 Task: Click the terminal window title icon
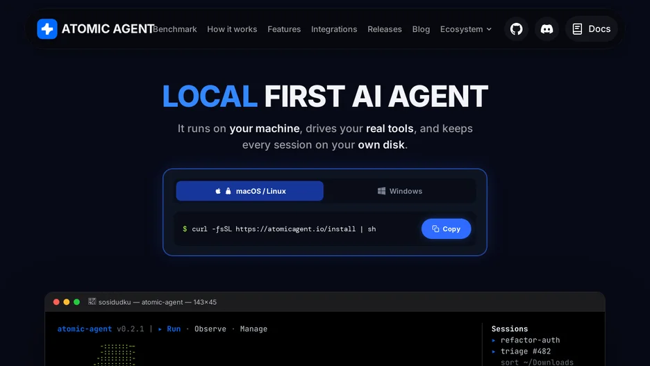click(92, 301)
